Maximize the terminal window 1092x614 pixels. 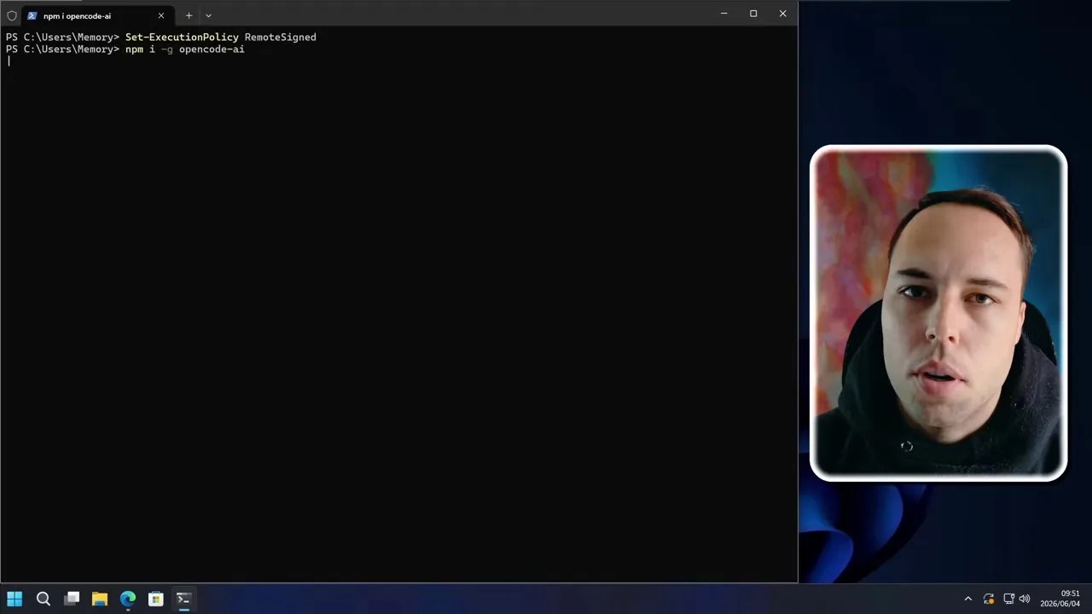(x=753, y=14)
